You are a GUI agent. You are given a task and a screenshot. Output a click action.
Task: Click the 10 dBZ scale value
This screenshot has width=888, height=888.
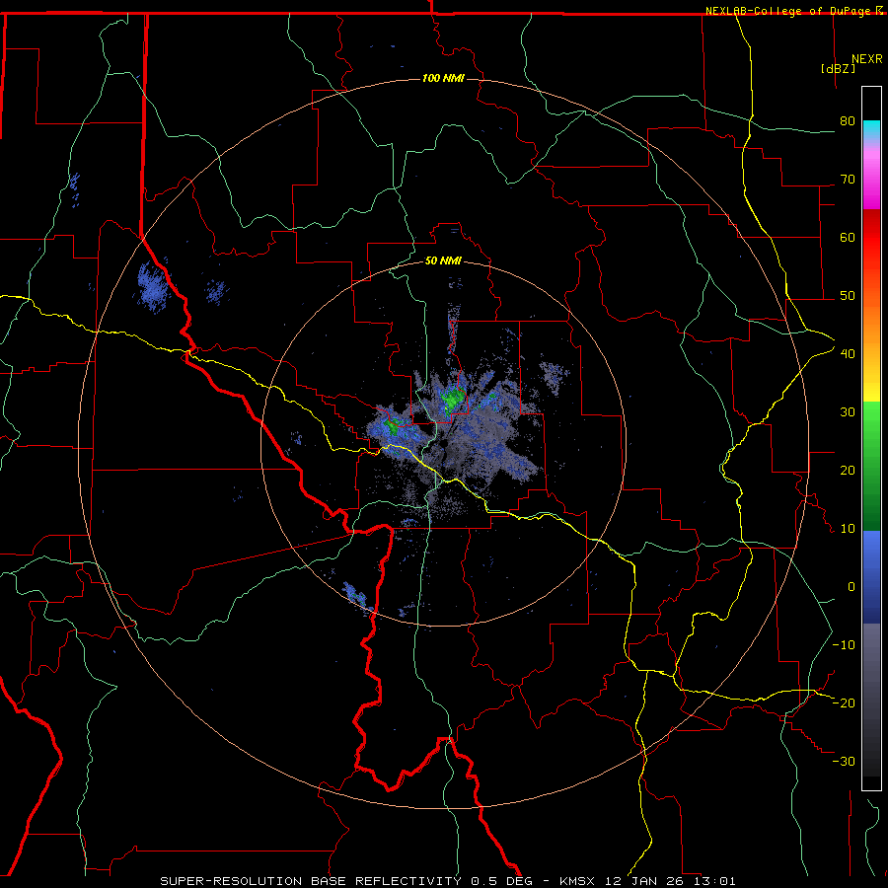click(x=848, y=529)
